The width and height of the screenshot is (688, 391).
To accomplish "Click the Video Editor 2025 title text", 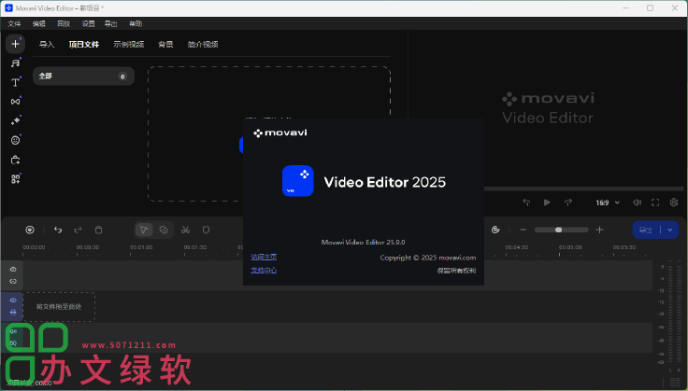I will click(x=385, y=182).
